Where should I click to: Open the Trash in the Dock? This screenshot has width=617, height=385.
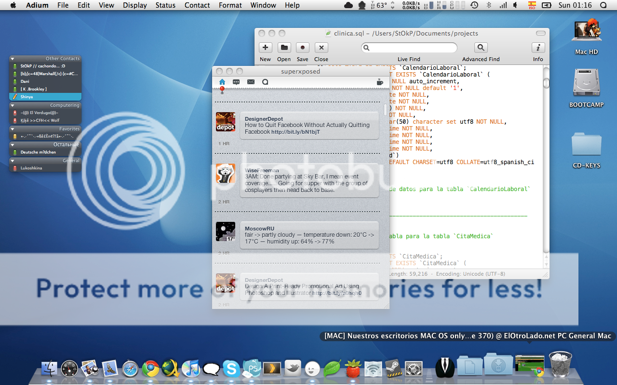pyautogui.click(x=560, y=364)
